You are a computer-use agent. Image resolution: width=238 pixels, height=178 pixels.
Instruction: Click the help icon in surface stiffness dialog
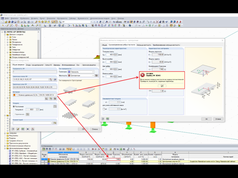(x=103, y=119)
